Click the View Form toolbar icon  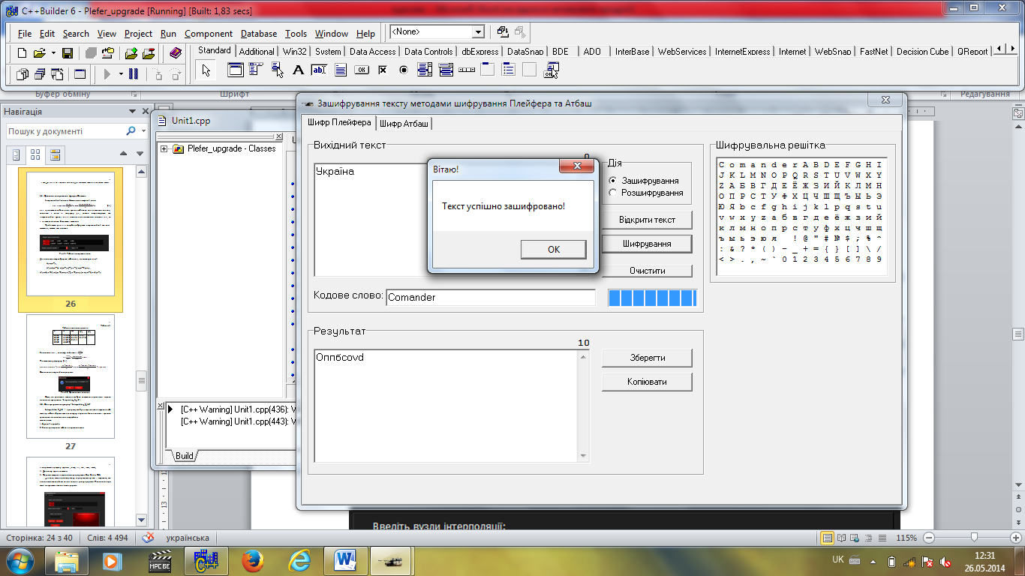click(x=40, y=73)
